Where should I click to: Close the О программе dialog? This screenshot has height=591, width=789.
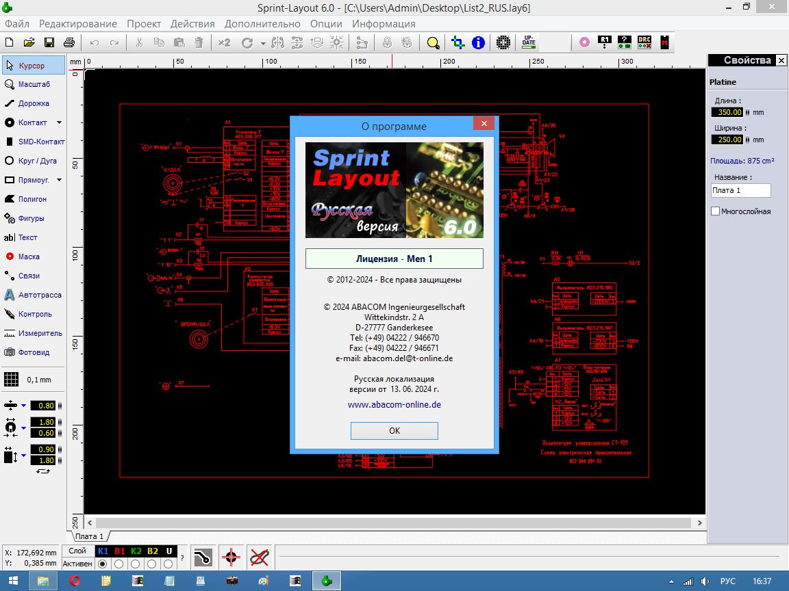pyautogui.click(x=484, y=124)
